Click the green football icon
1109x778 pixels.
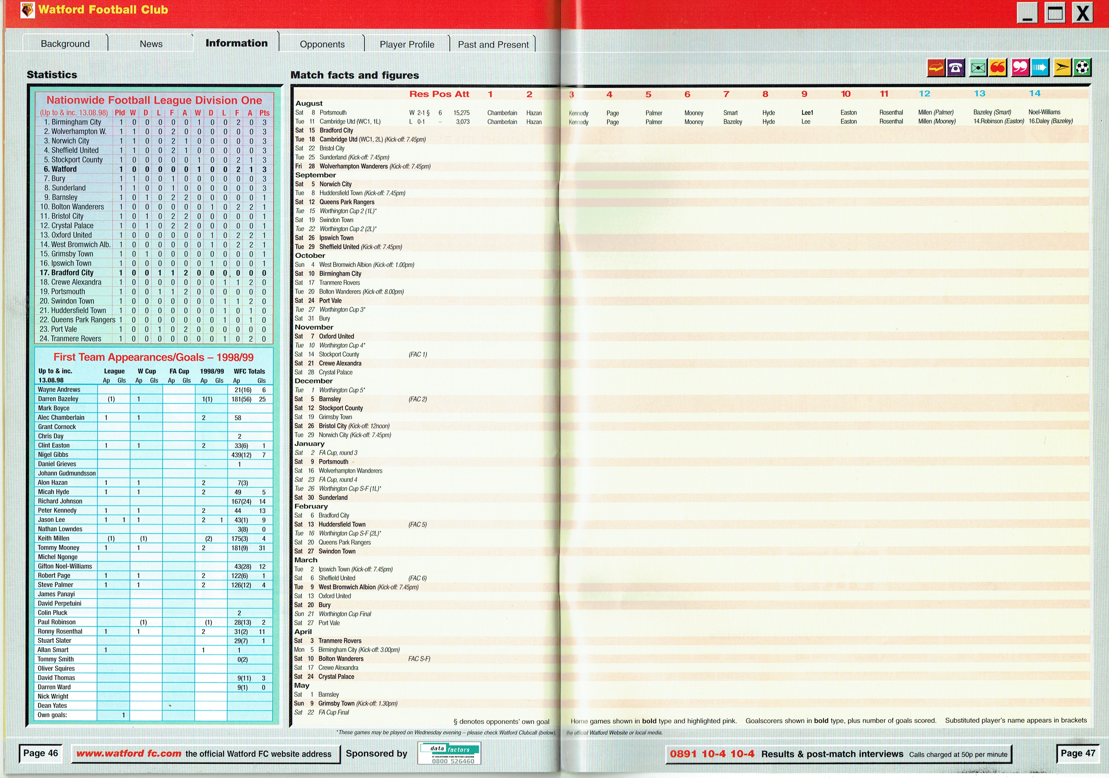coord(1082,68)
